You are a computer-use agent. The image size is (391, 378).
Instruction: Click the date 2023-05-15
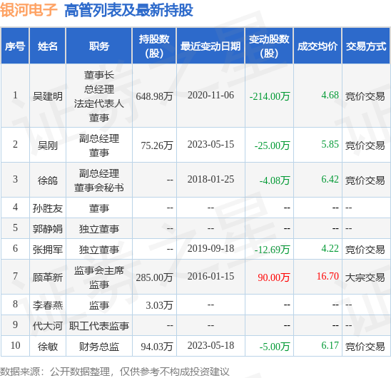(x=210, y=144)
